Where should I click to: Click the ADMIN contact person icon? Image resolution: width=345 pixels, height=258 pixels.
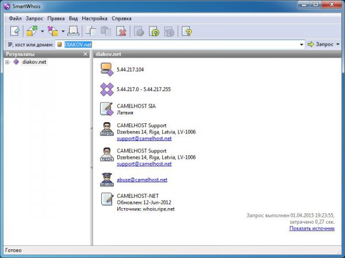tap(107, 129)
